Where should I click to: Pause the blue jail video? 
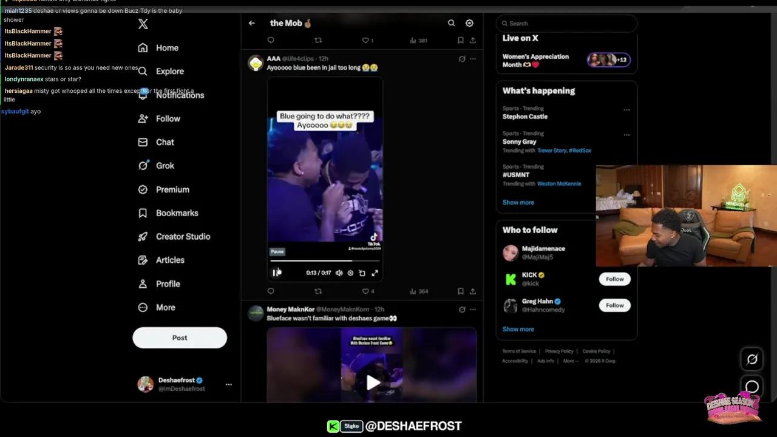(276, 273)
